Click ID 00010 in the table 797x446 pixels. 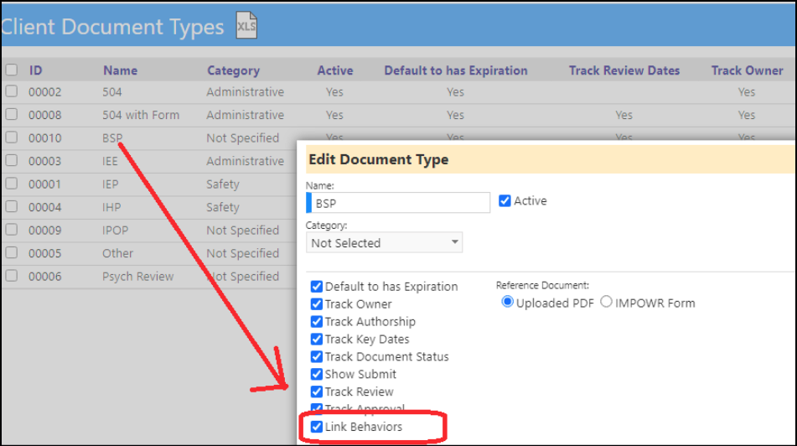point(44,138)
